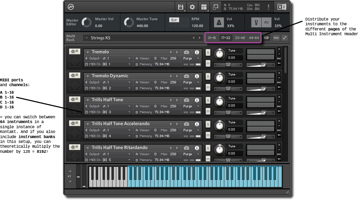
Task: Mute the Tremolo instrument
Action: coord(208,63)
